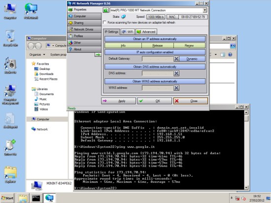Open the driver fix desktop shortcut
Viewport: 271px width, 203px height.
pos(10,147)
